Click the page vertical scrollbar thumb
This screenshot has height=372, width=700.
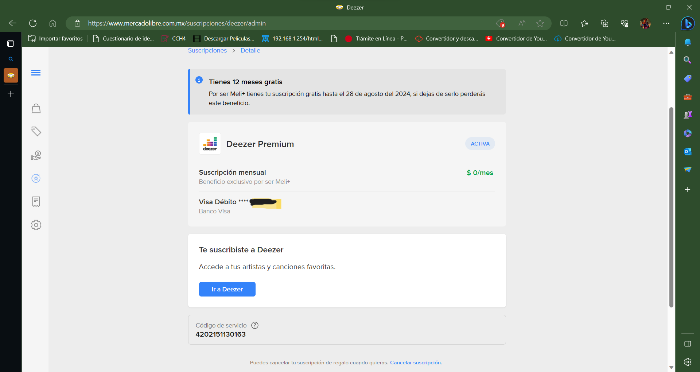coord(671,207)
